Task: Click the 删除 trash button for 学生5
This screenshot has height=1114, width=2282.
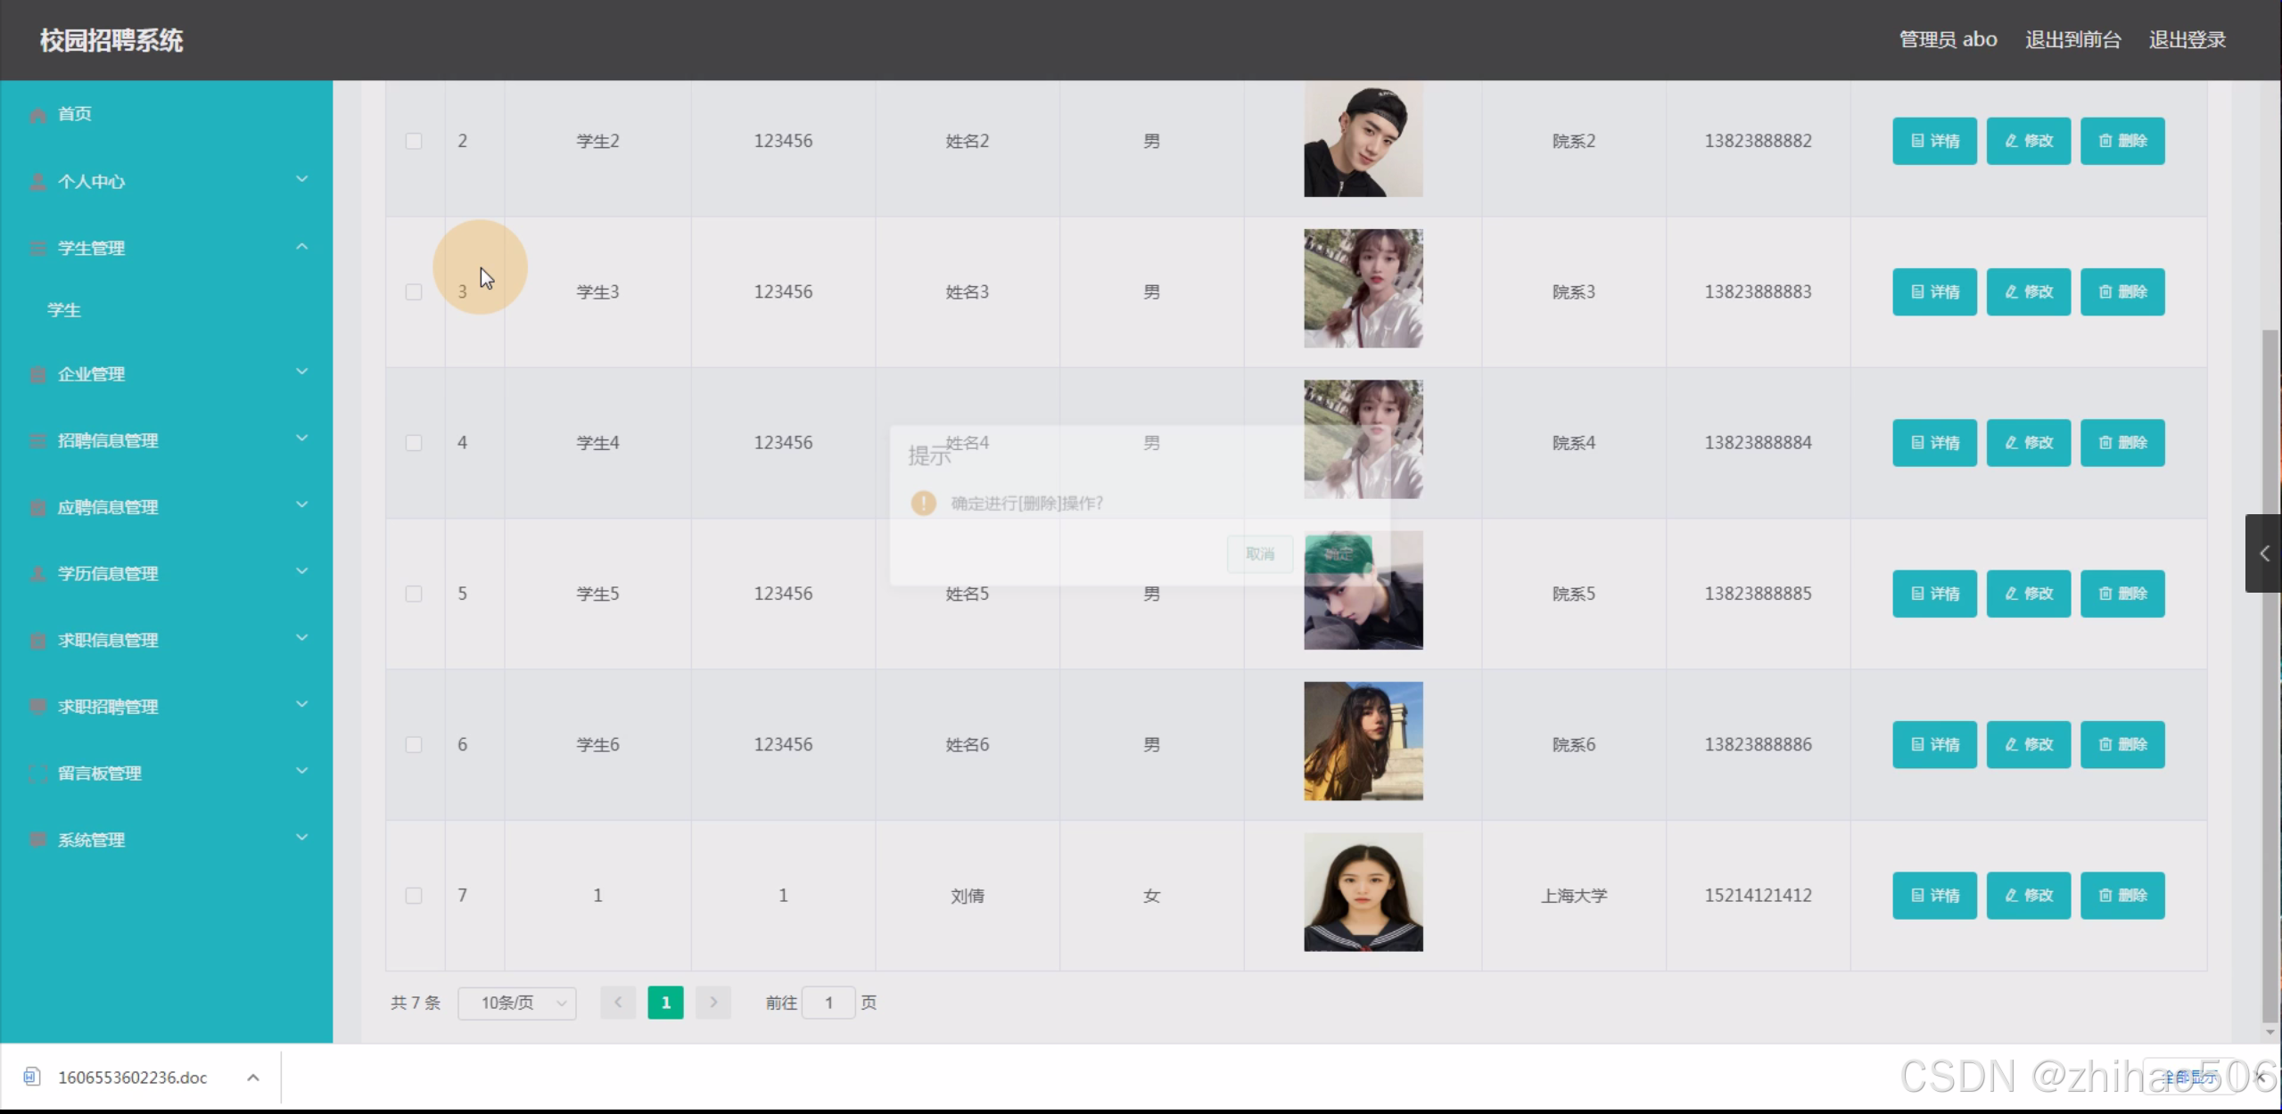Action: 2121,594
